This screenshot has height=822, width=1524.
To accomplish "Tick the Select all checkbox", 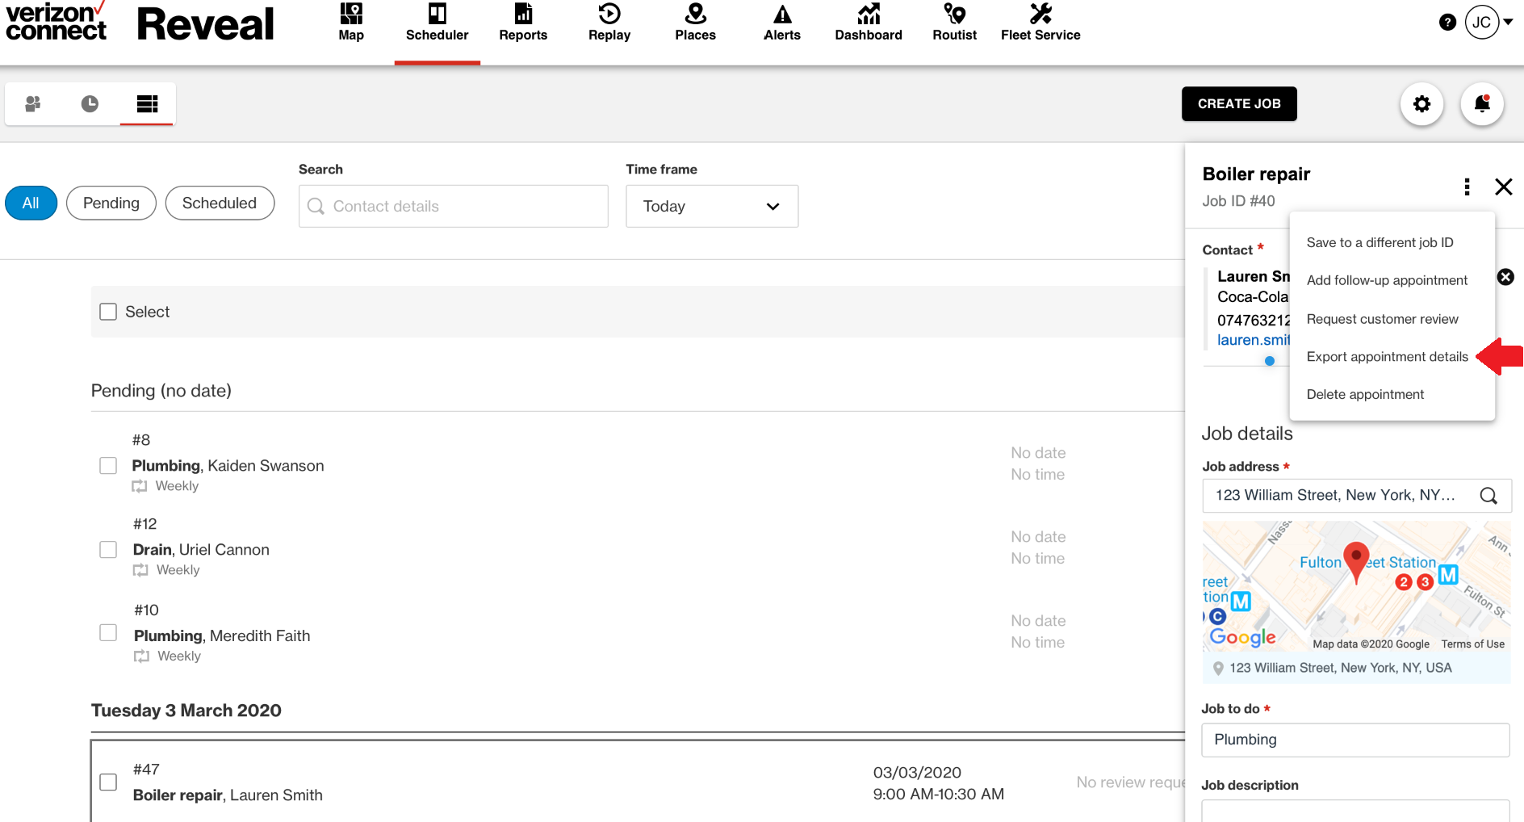I will [108, 312].
